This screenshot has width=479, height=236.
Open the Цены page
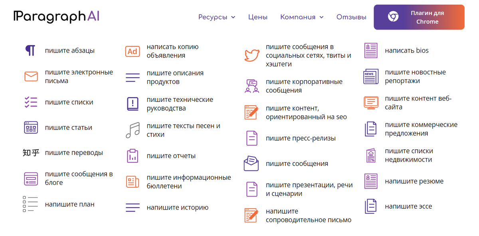(258, 17)
